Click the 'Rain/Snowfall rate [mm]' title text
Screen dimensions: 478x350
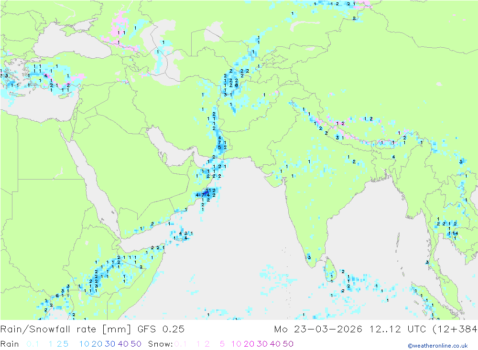point(66,329)
